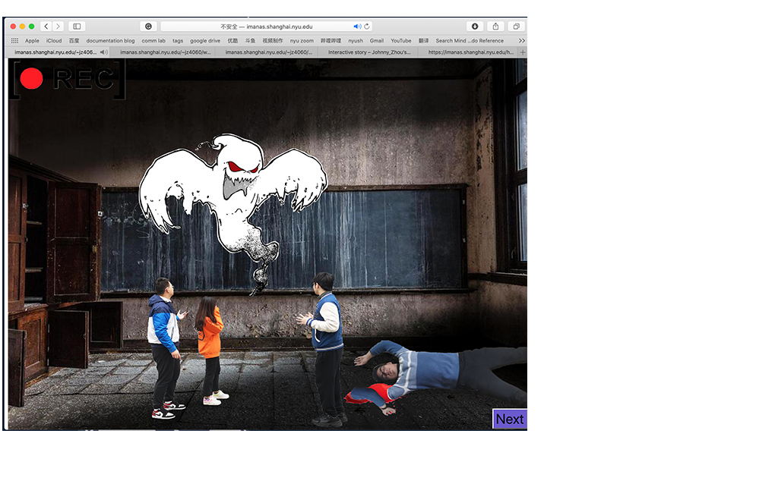The width and height of the screenshot is (775, 484).
Task: Mute the first tab's audio icon
Action: [x=103, y=52]
